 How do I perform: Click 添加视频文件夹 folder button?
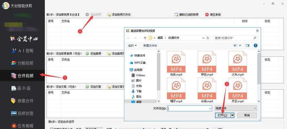click(119, 15)
